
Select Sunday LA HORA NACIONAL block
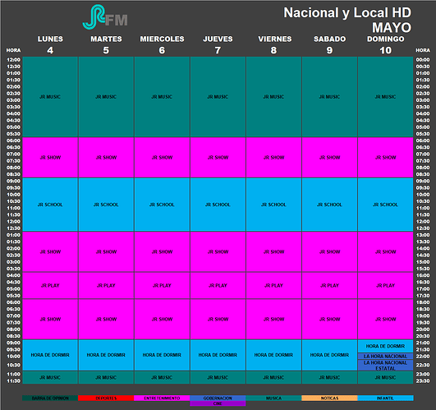pos(385,357)
